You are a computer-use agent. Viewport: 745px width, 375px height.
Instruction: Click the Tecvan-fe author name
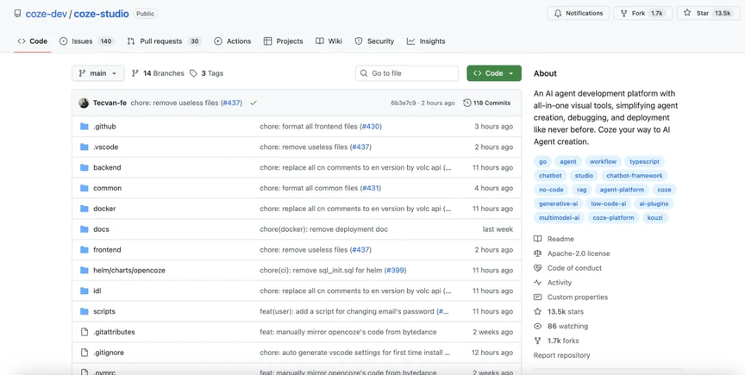tap(110, 103)
